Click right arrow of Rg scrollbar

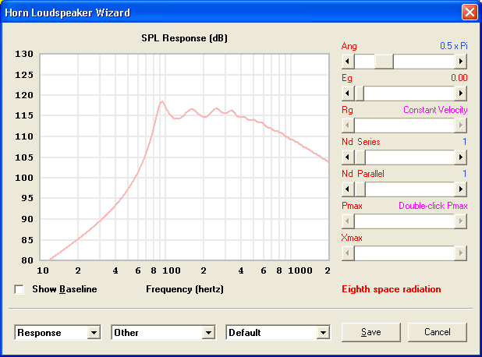(460, 125)
